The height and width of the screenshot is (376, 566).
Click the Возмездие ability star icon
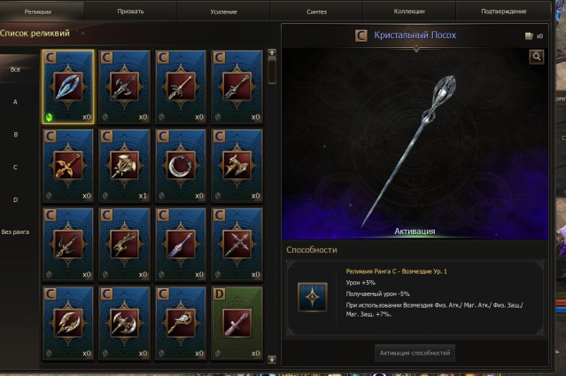tap(313, 297)
